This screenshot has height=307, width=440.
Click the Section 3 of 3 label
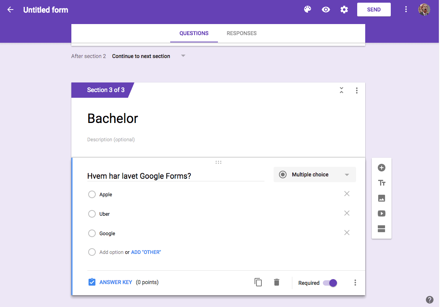(105, 90)
